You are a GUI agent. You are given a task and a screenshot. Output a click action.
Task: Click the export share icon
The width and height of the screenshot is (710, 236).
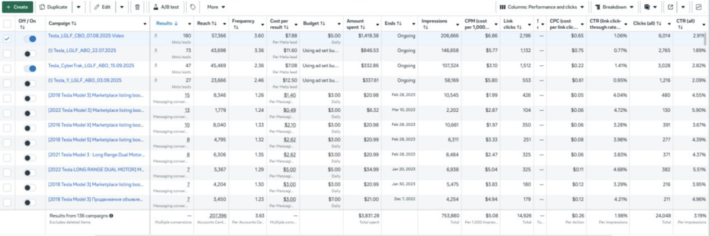pyautogui.click(x=670, y=7)
